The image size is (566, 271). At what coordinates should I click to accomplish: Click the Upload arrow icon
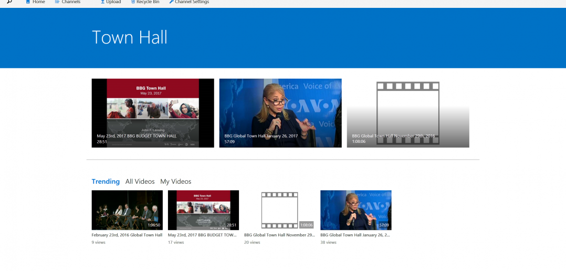(x=102, y=2)
